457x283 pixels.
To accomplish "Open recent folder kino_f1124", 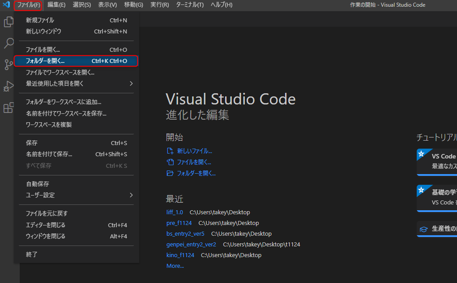I will click(x=180, y=255).
